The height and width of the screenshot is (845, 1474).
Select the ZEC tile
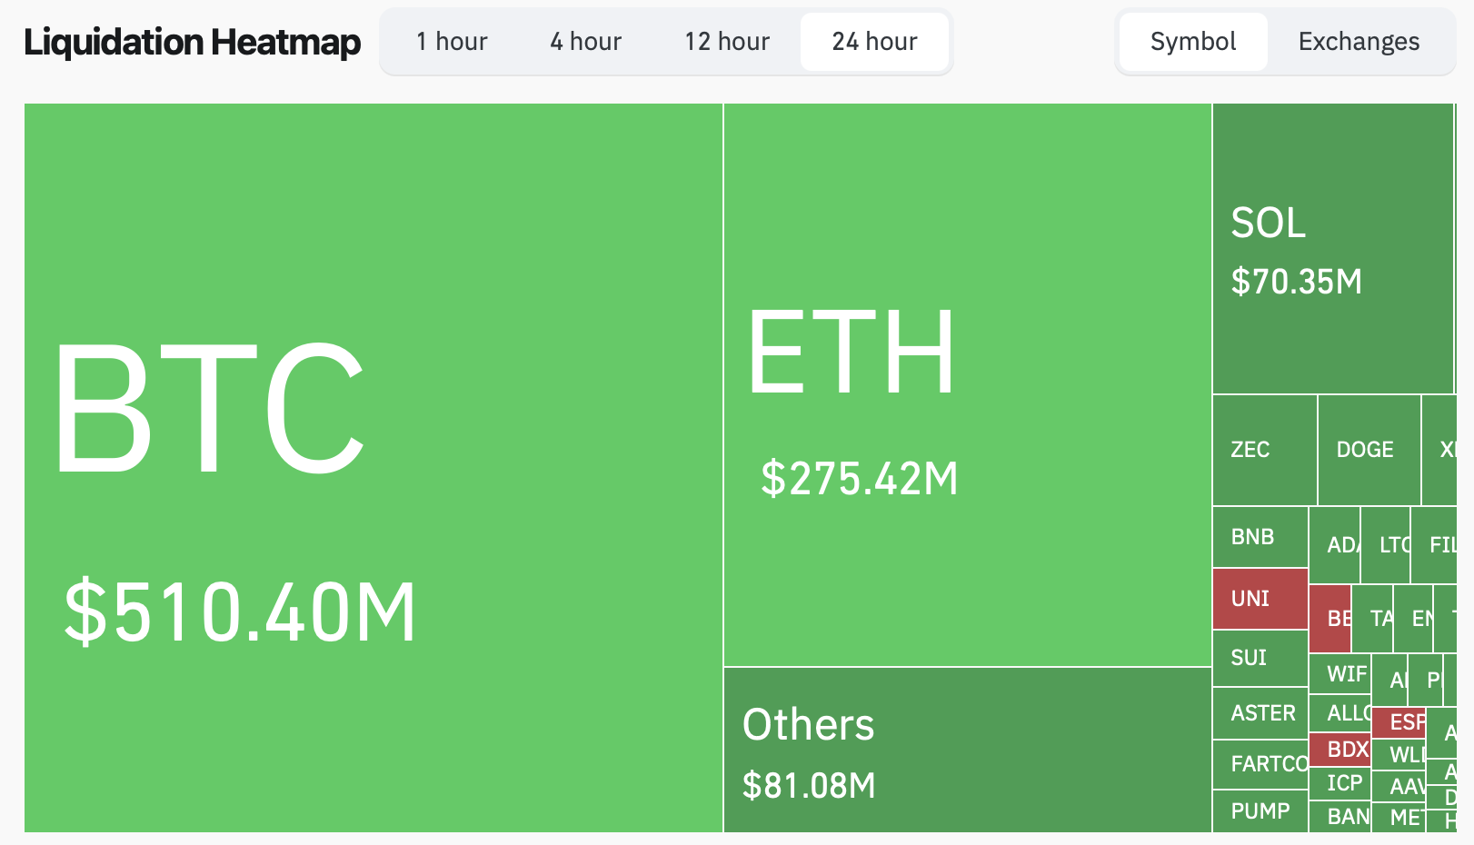(1264, 450)
